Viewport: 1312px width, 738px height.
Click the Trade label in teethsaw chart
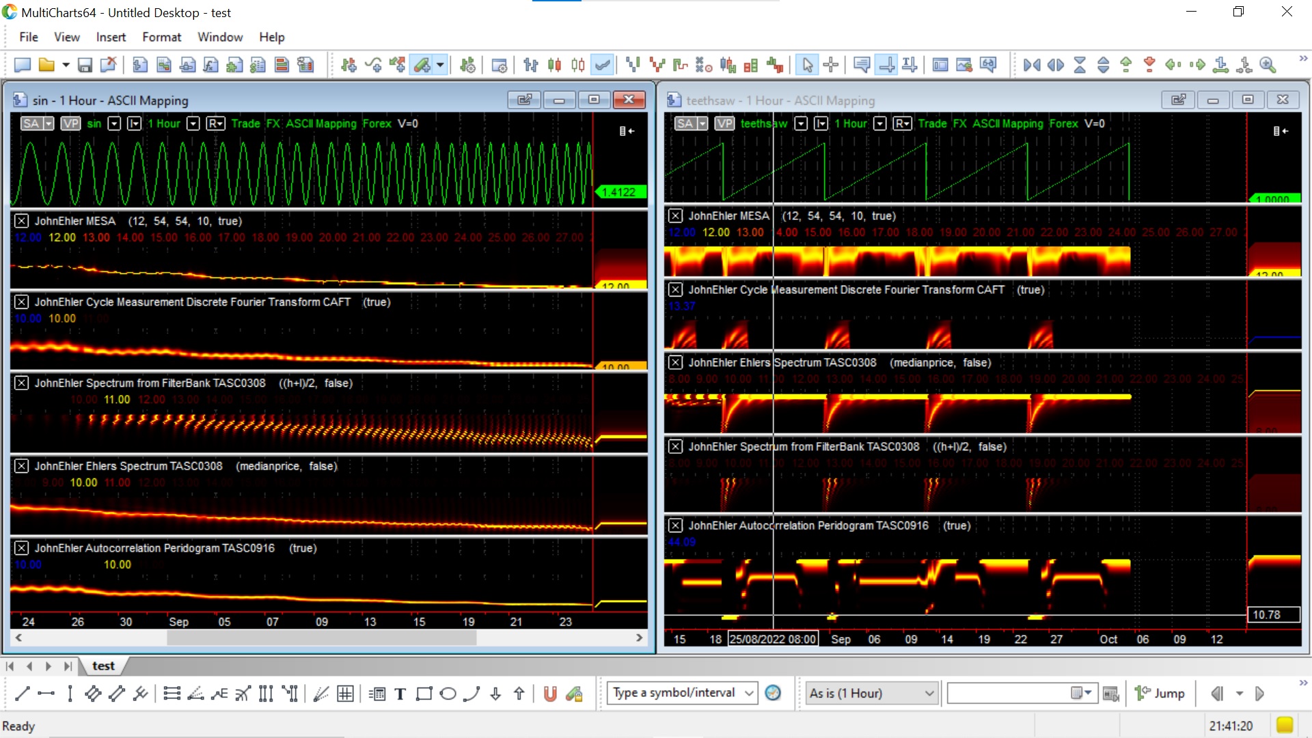click(x=932, y=124)
